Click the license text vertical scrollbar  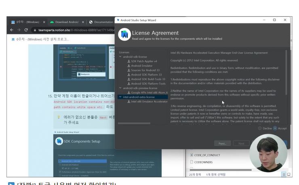(286, 72)
